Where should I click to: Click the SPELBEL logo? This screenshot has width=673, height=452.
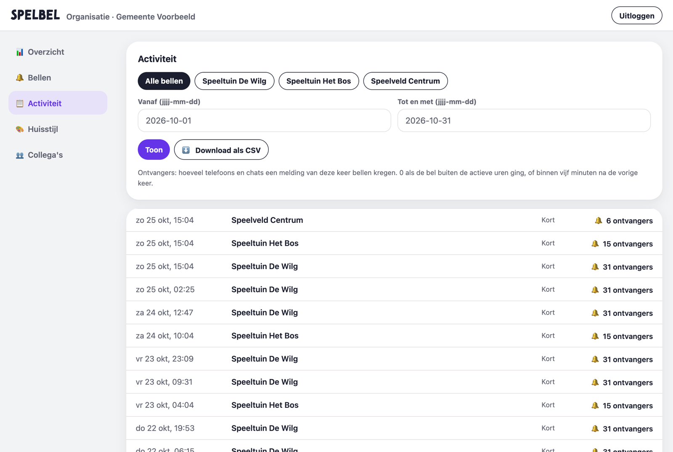pyautogui.click(x=35, y=15)
